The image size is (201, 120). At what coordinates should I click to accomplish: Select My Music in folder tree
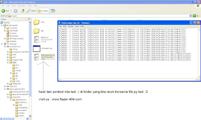pos(13,33)
